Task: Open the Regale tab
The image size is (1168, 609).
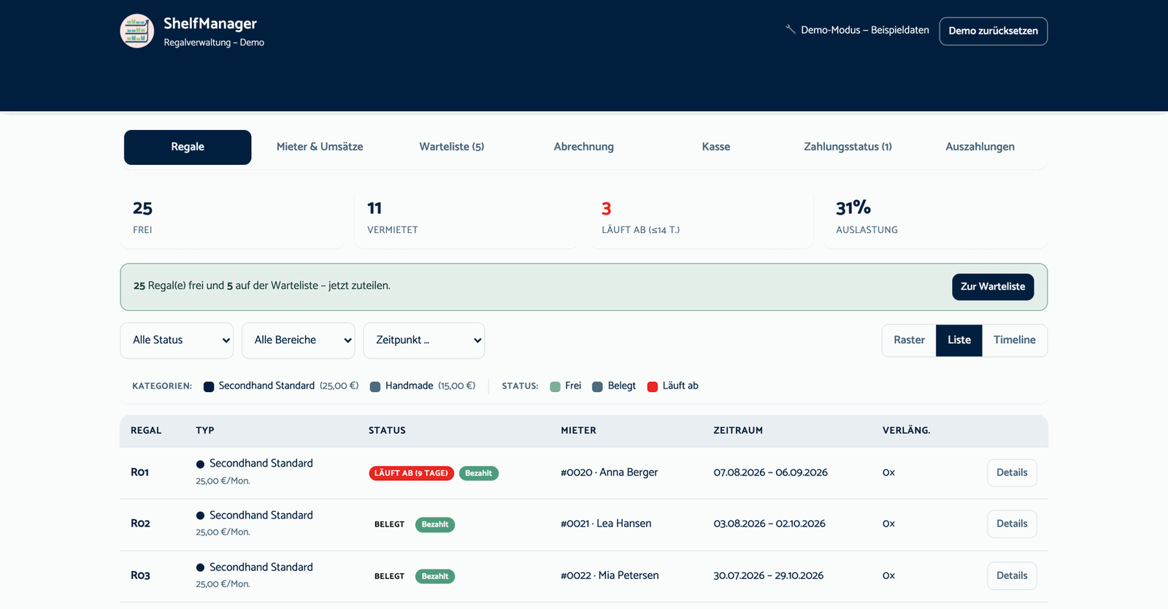Action: pos(188,147)
